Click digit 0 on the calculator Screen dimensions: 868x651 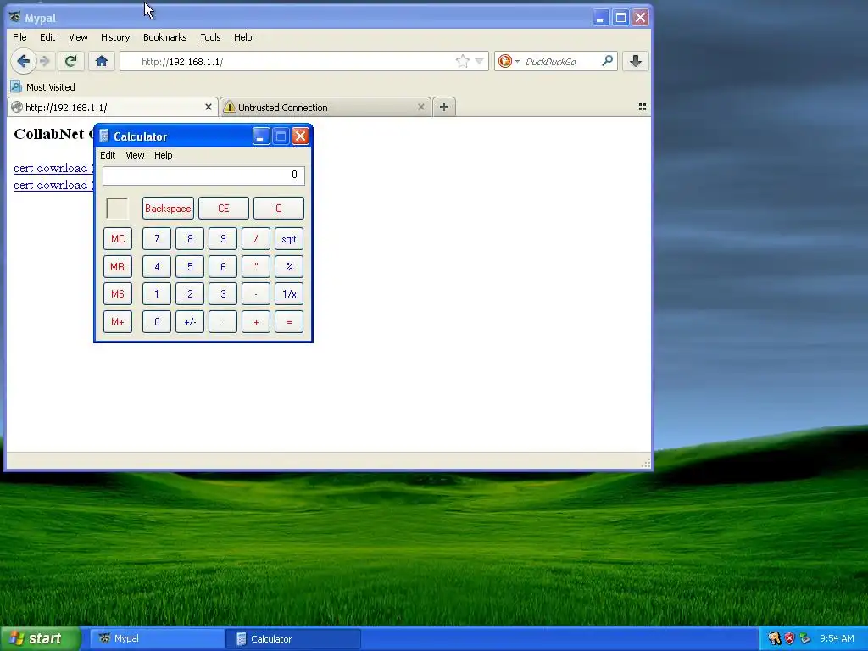point(157,321)
